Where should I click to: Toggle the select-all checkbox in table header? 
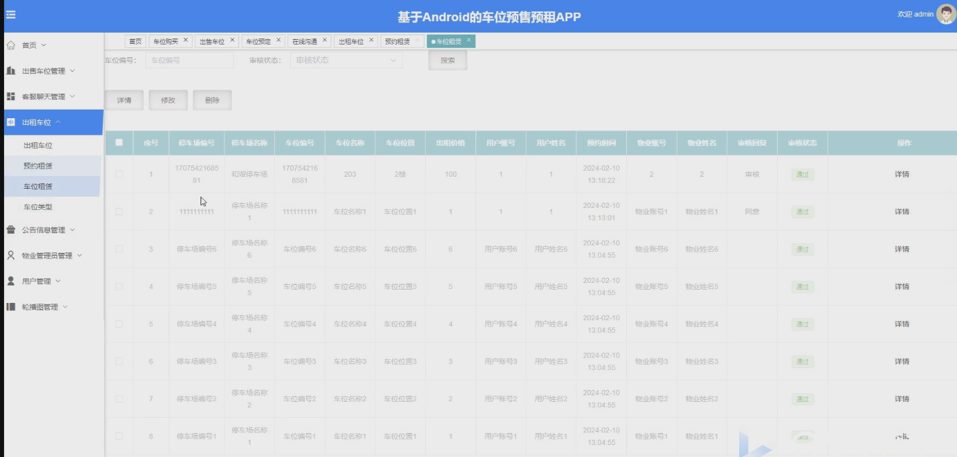pyautogui.click(x=119, y=142)
